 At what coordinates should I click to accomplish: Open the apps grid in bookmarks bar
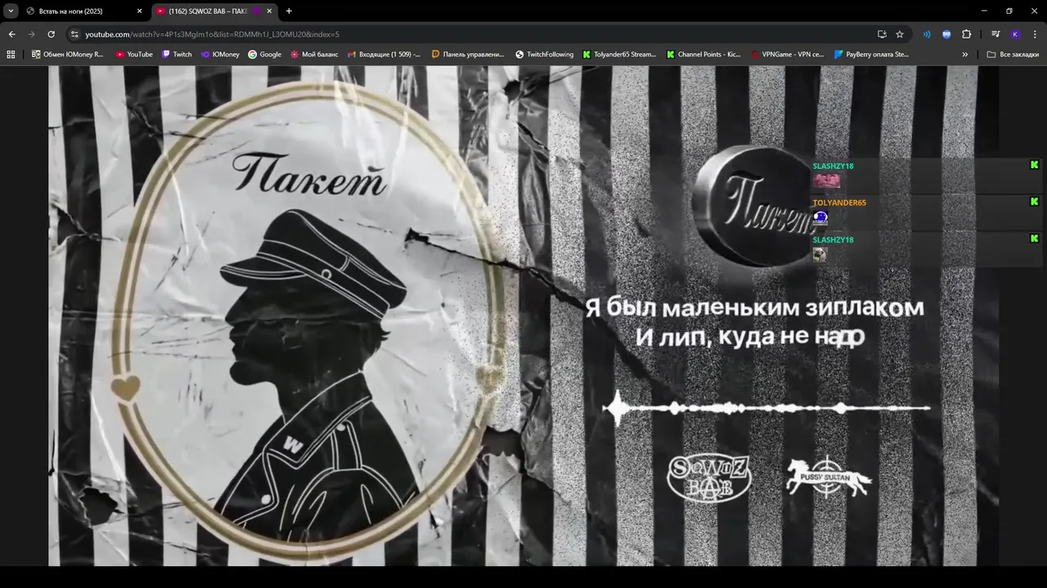[11, 55]
